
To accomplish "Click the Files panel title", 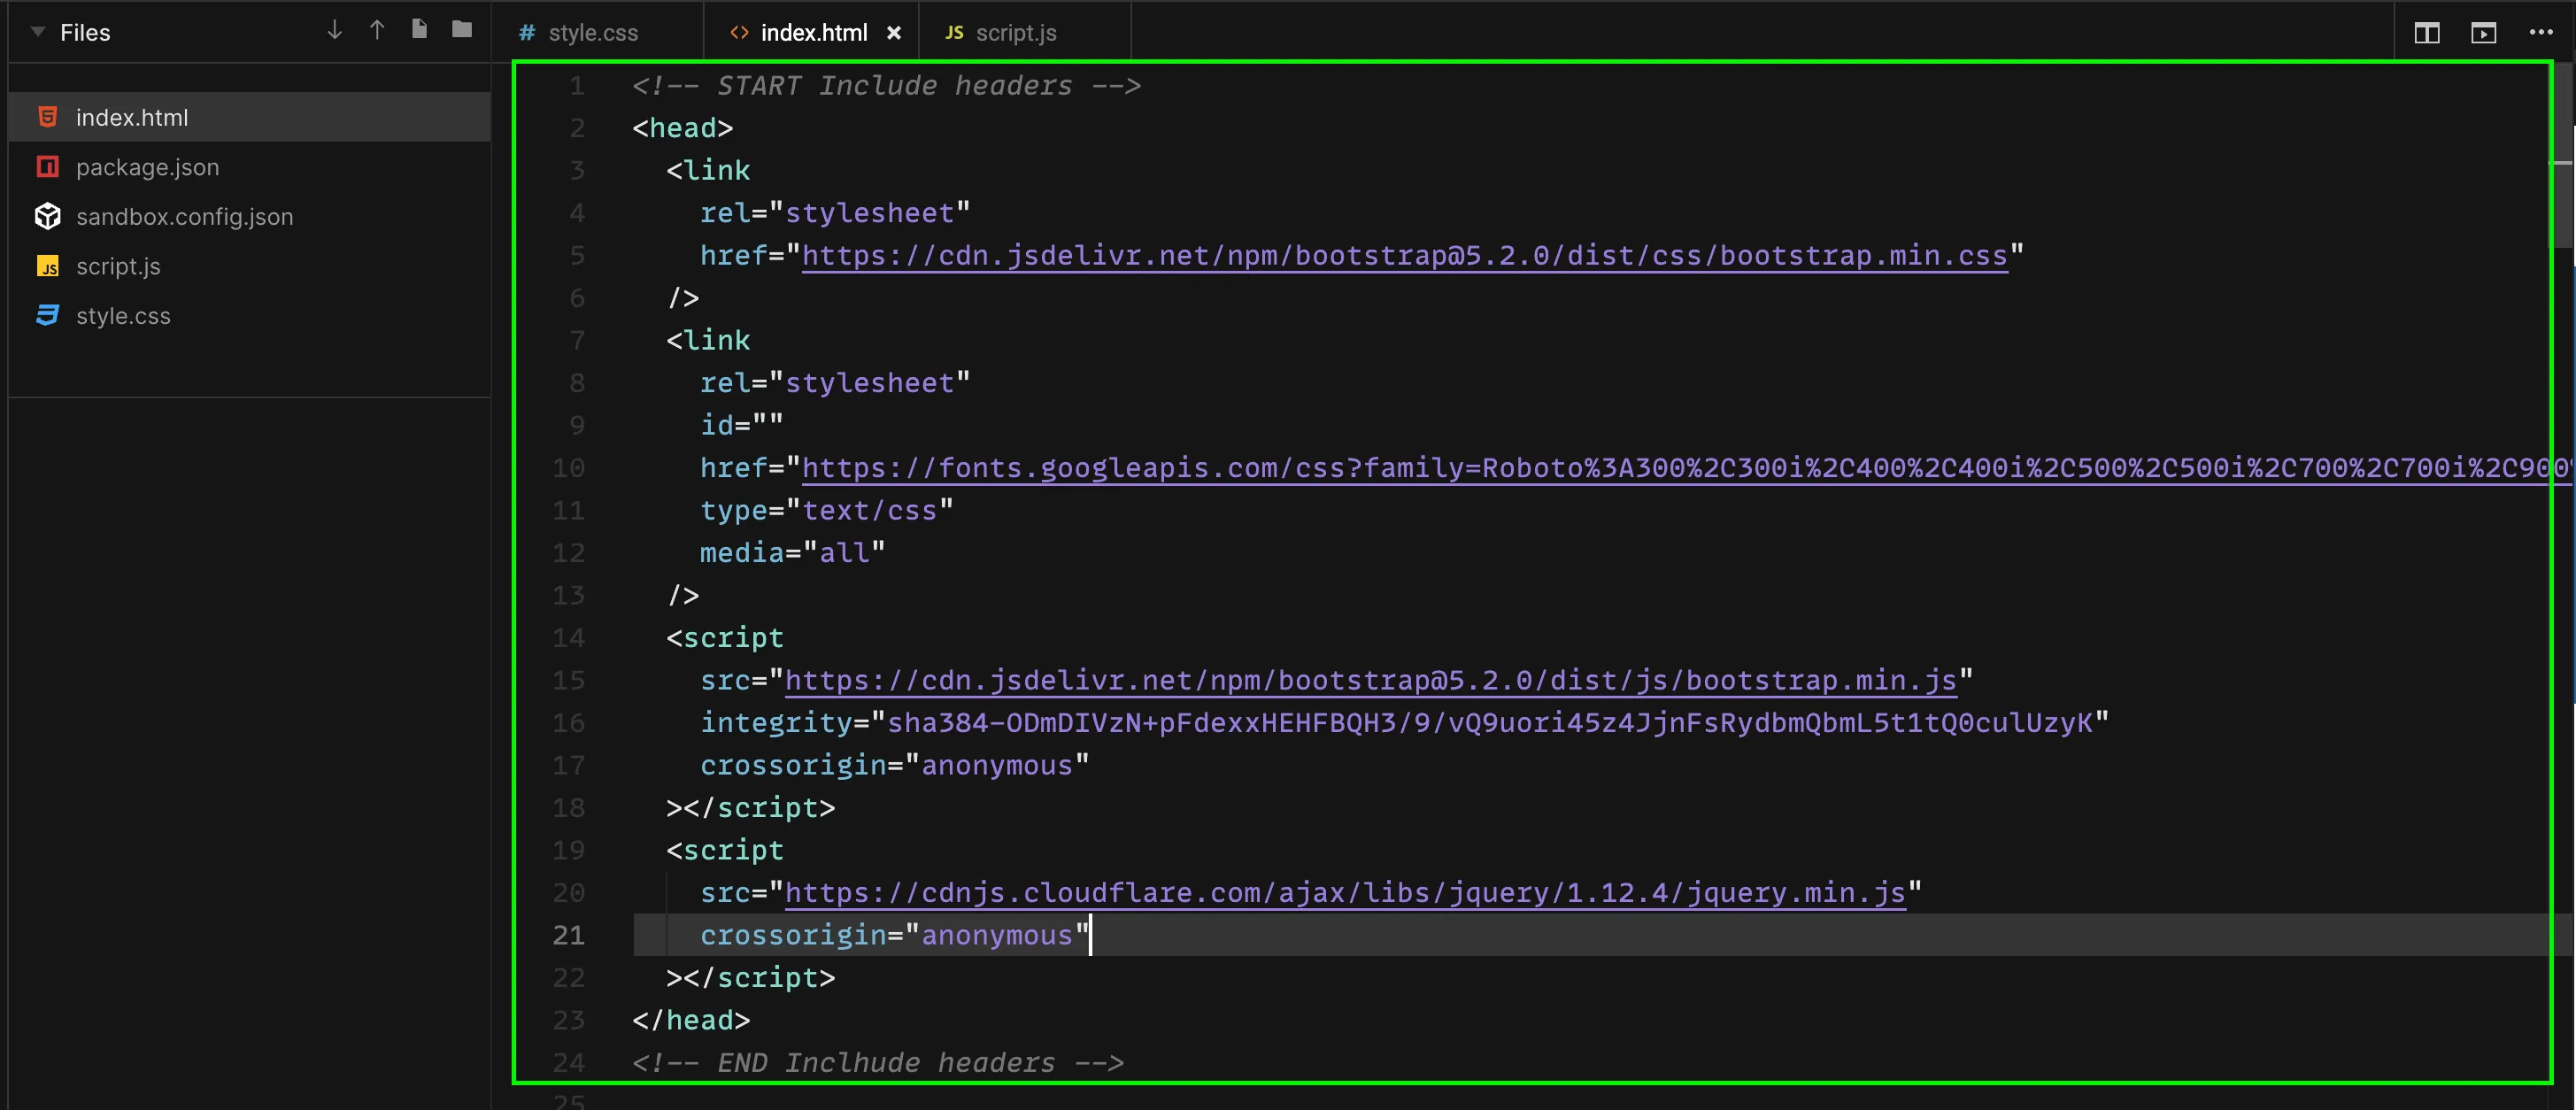I will coord(85,33).
